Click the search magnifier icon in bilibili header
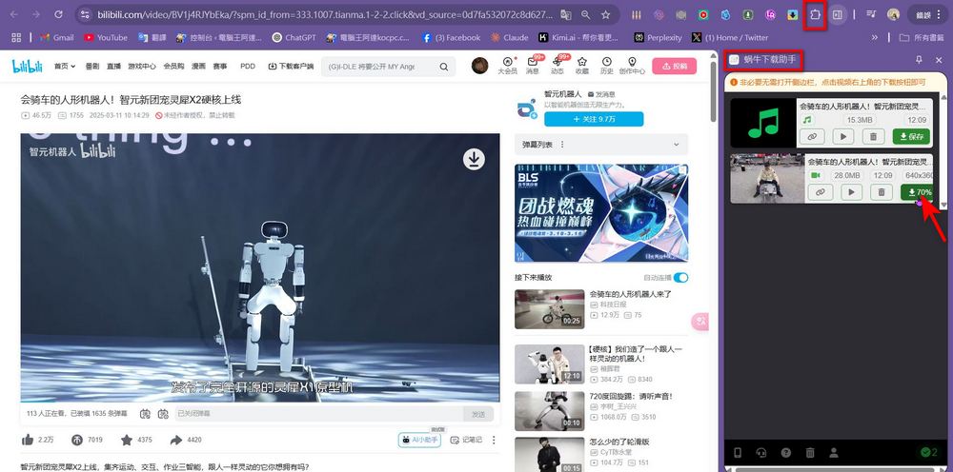This screenshot has width=953, height=472. pyautogui.click(x=444, y=67)
